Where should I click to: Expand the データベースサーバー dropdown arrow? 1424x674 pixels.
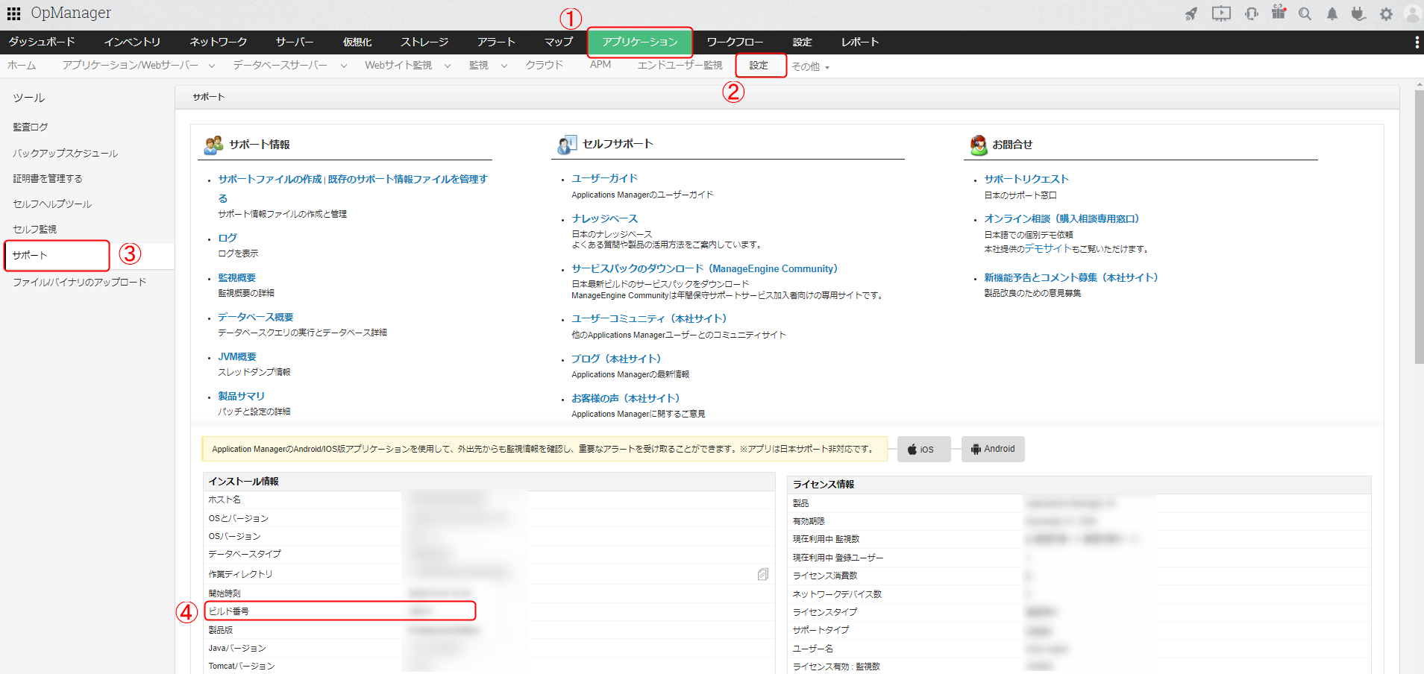(x=343, y=66)
